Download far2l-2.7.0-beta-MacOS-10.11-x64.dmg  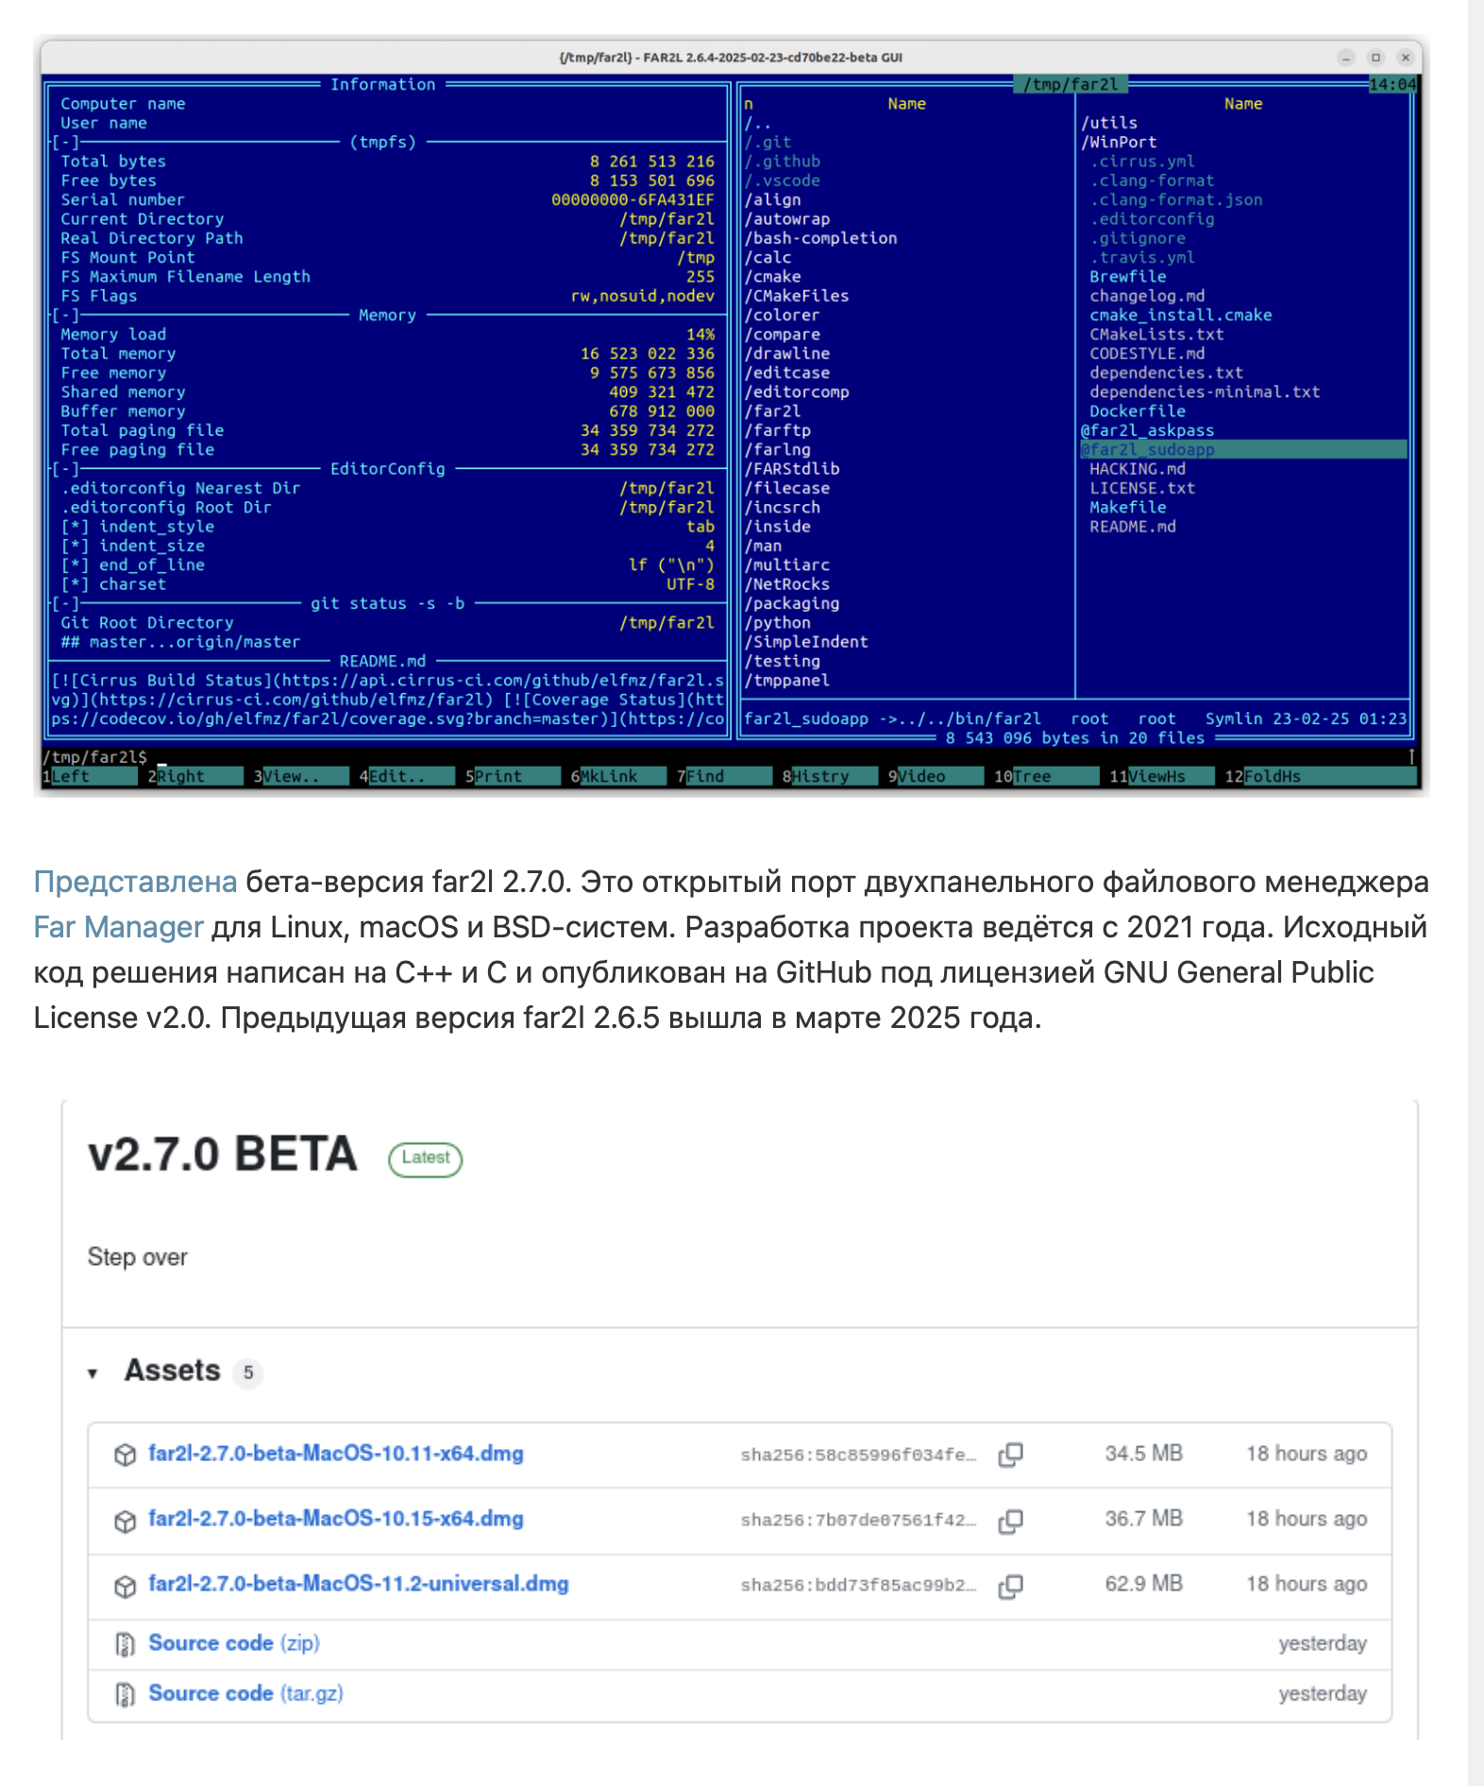pyautogui.click(x=336, y=1454)
